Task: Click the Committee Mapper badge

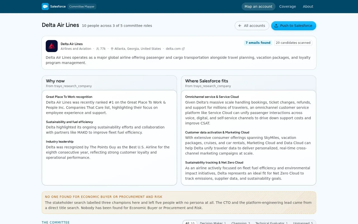Action: pos(82,6)
